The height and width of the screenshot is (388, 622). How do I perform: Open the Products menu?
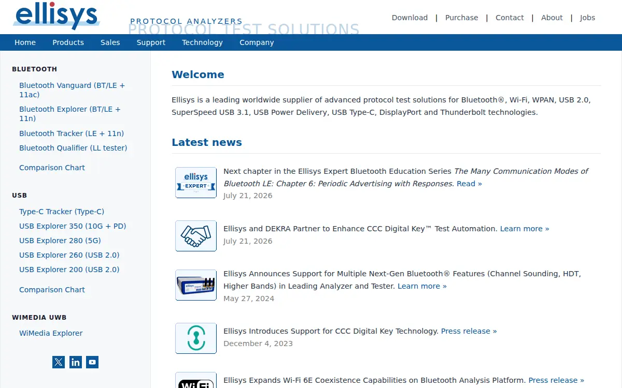(68, 42)
